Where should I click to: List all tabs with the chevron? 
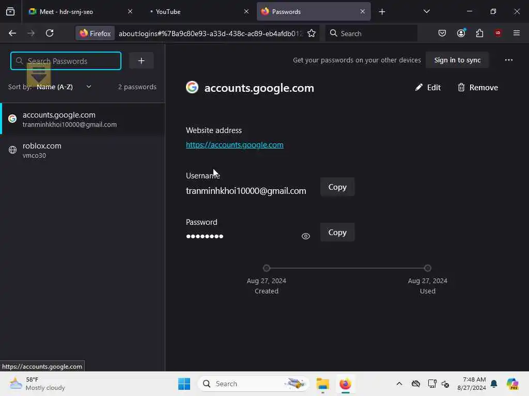[426, 11]
